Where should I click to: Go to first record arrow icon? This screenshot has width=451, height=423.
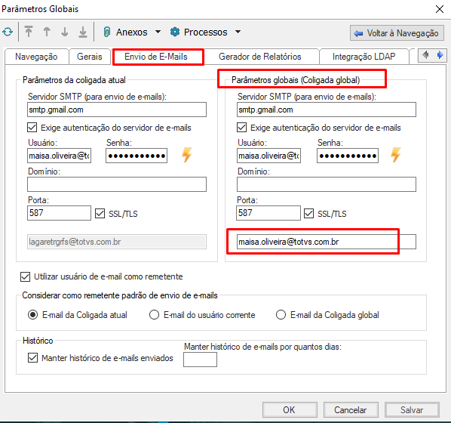(x=29, y=32)
